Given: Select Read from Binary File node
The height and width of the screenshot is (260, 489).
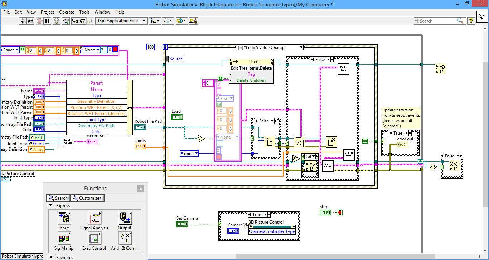Looking at the screenshot, I should (x=299, y=142).
